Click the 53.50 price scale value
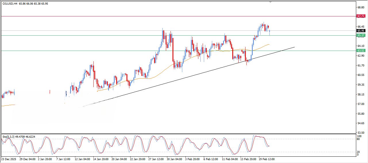Viewport: 368px width, 163px height. tap(361, 133)
